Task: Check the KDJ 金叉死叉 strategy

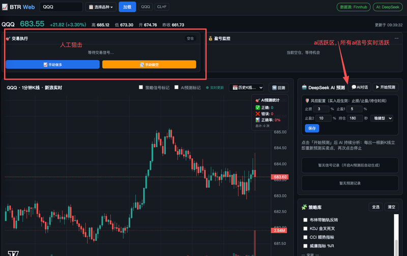Action: pos(305,229)
